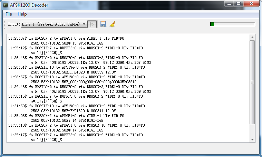Minimize the AFSK1200 Decoder window
The height and width of the screenshot is (157, 262).
229,4
